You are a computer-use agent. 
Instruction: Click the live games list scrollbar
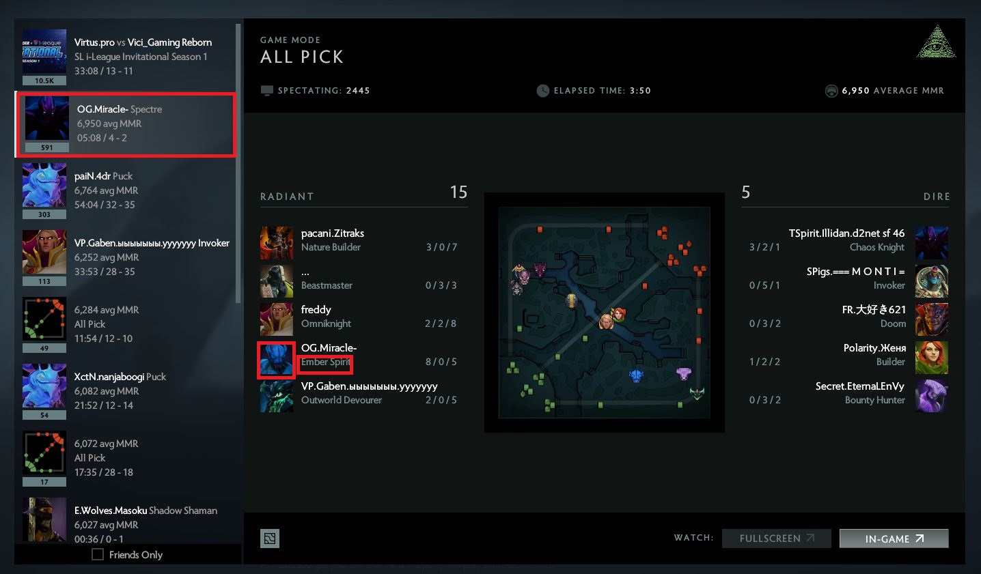(x=238, y=163)
